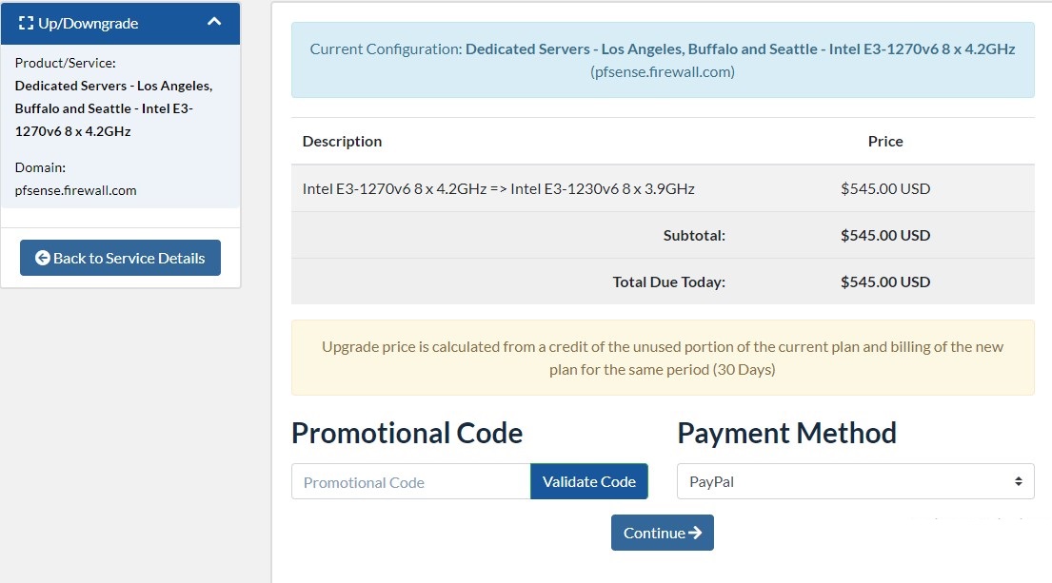Click the Total Due Today $545.00 USD amount
Image resolution: width=1052 pixels, height=583 pixels.
point(885,282)
